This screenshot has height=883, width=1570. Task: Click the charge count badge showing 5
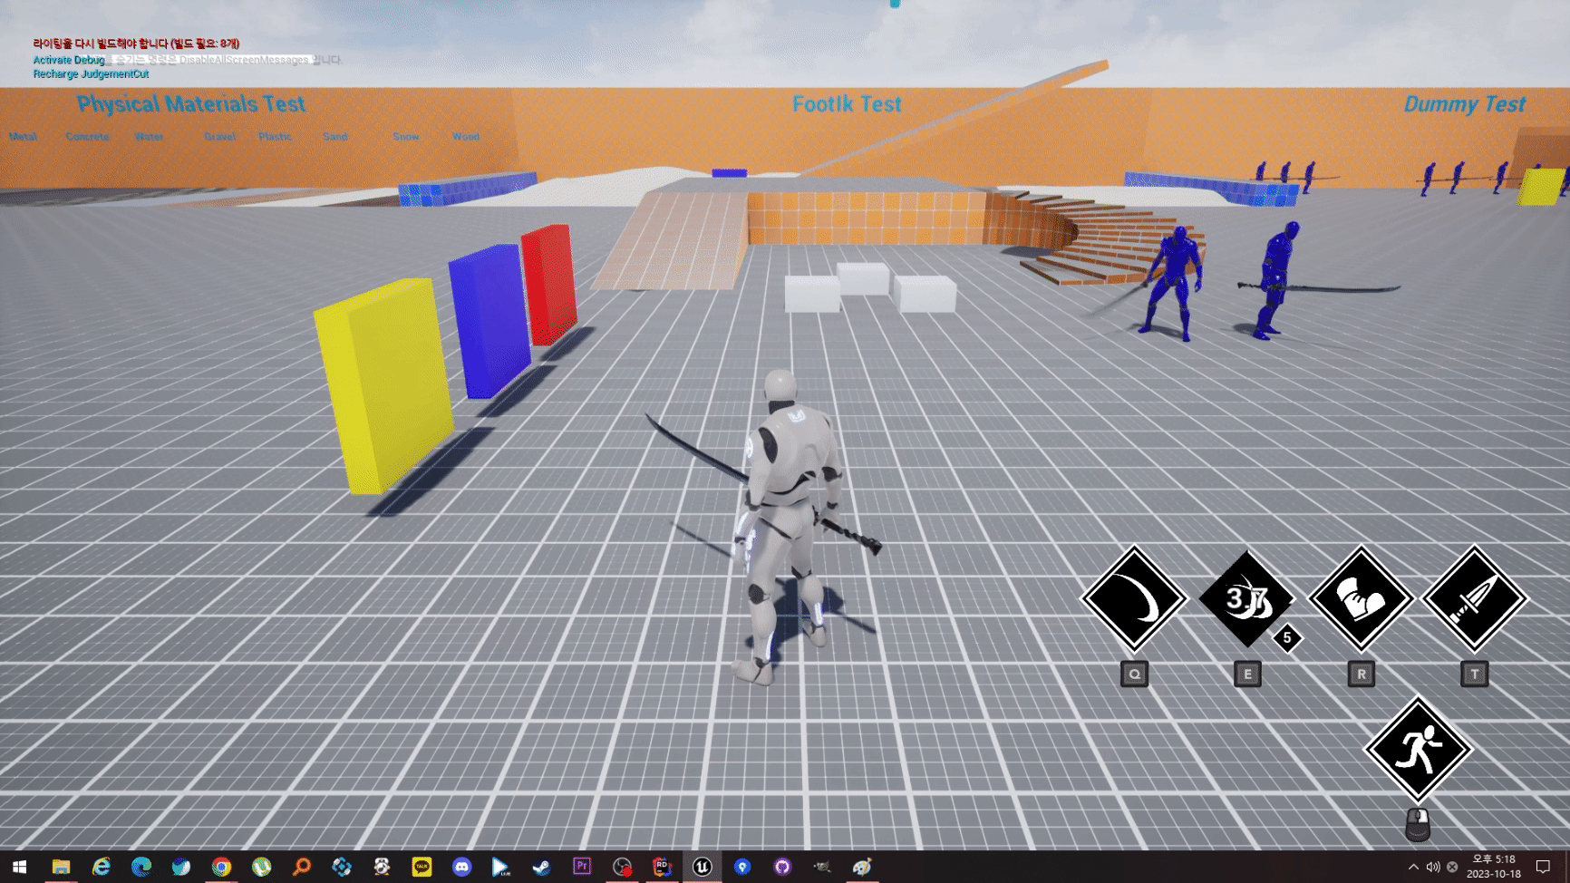coord(1286,638)
